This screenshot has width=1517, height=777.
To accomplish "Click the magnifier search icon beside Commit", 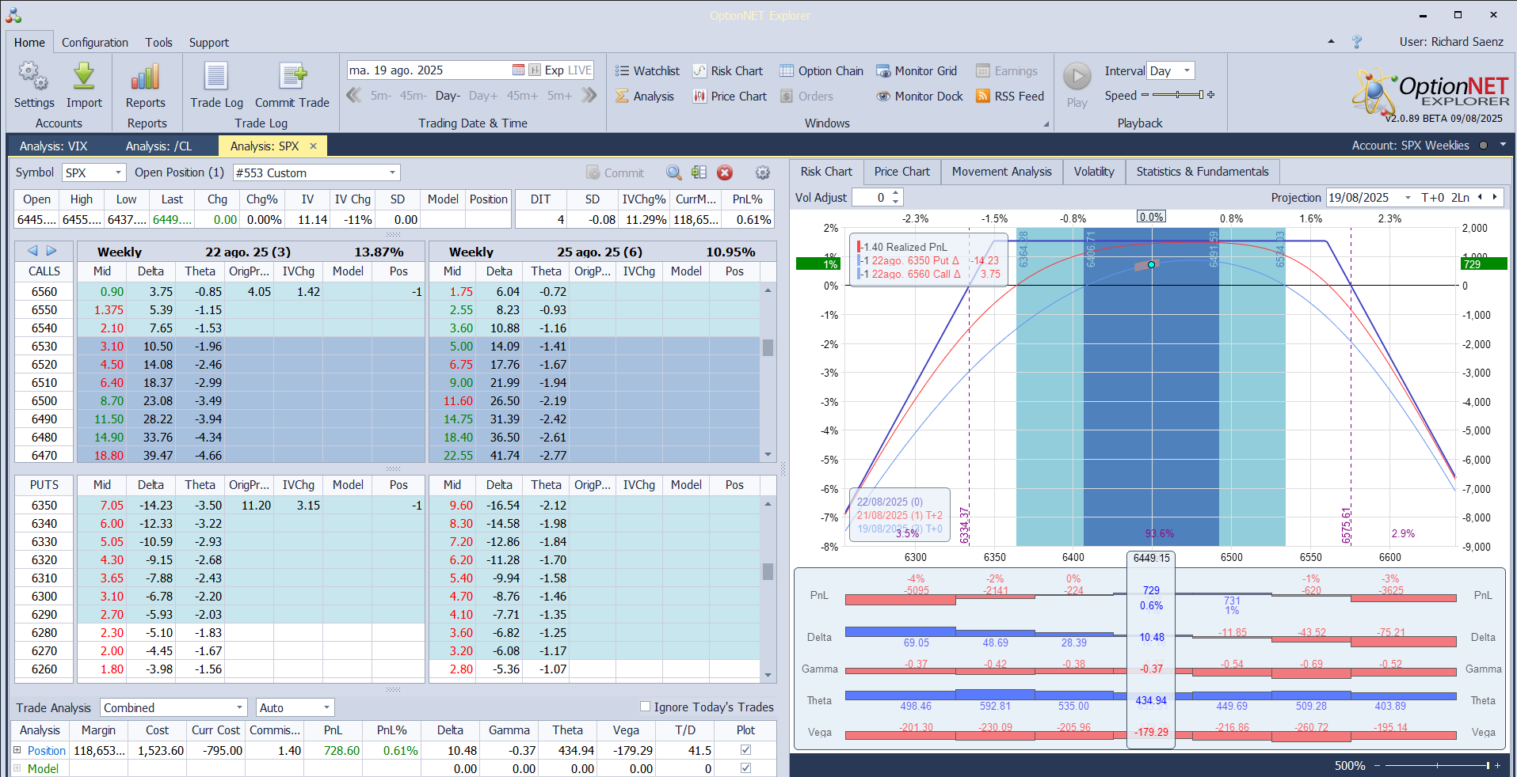I will pos(673,172).
